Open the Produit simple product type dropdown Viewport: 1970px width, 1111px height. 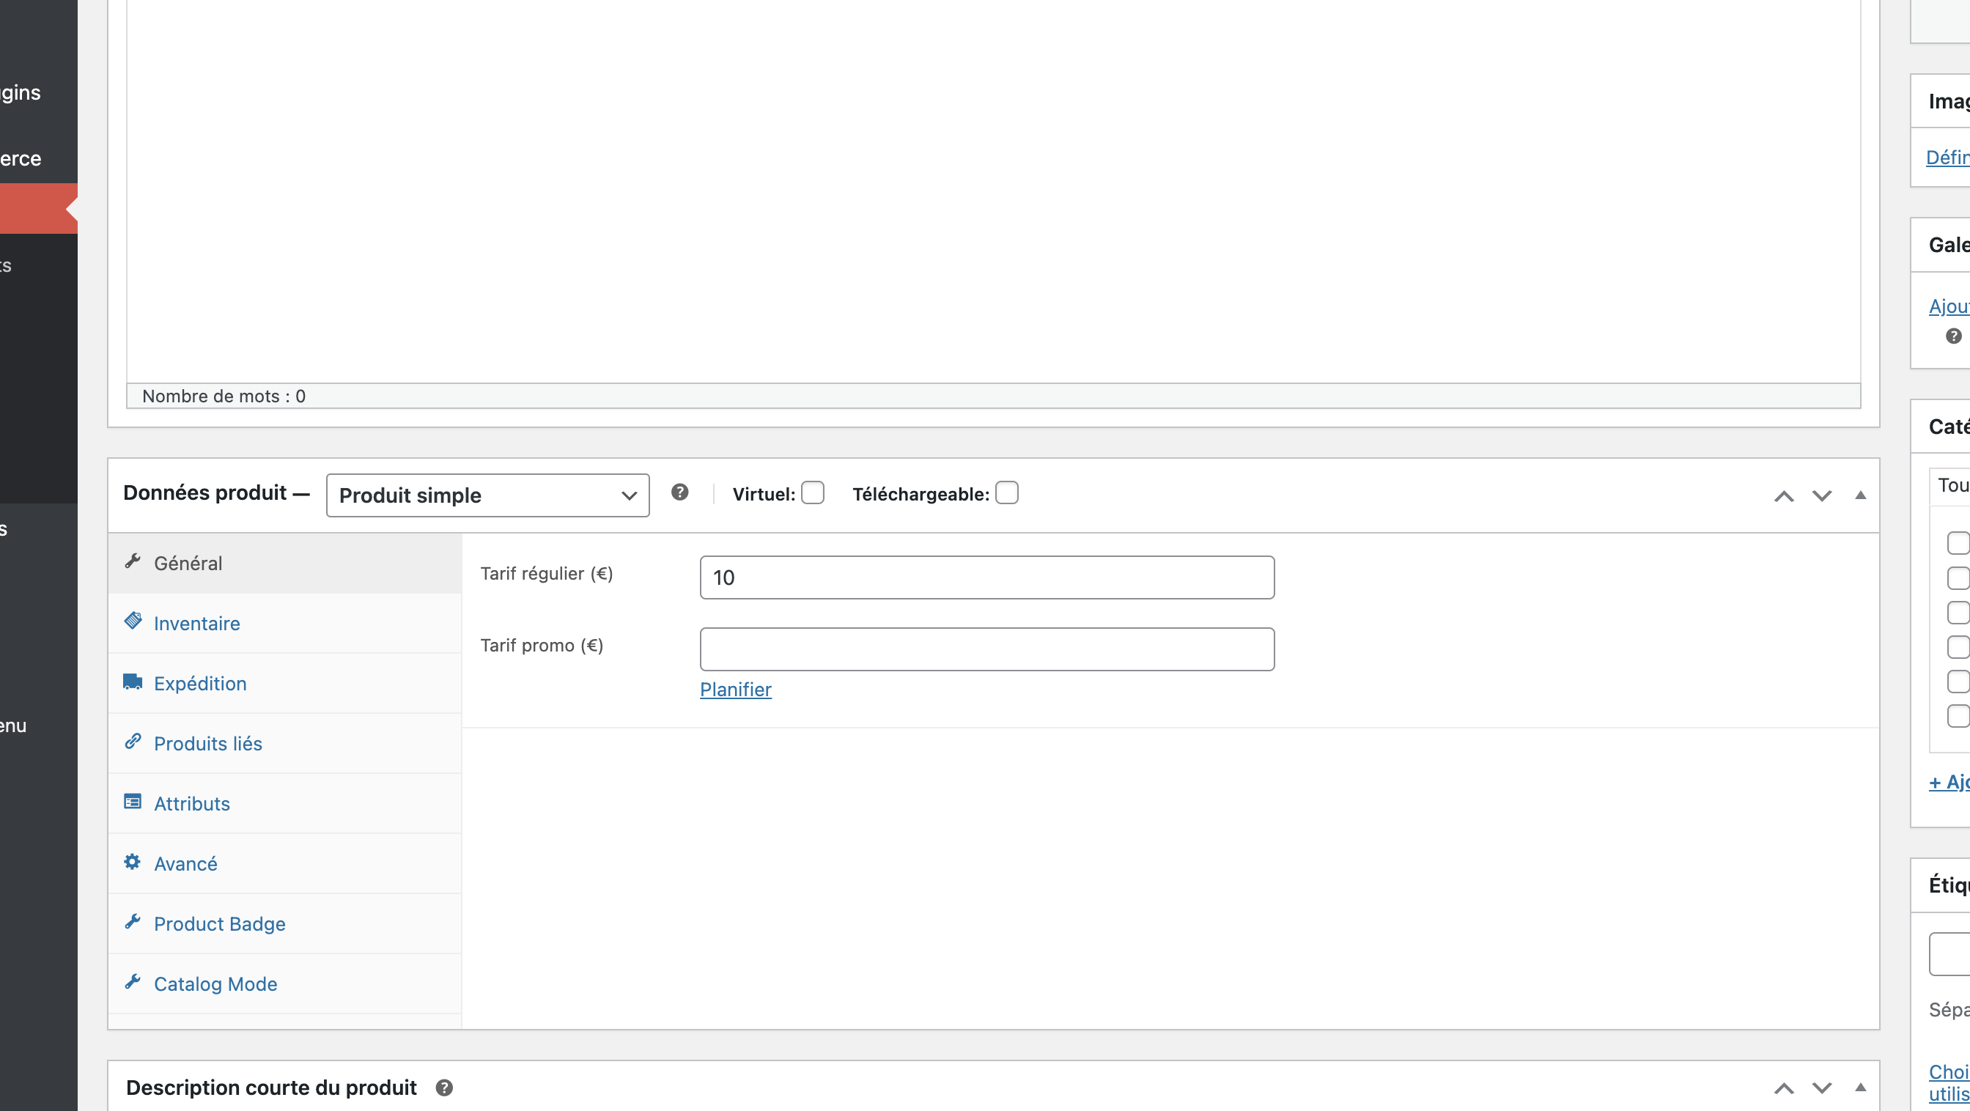coord(487,495)
